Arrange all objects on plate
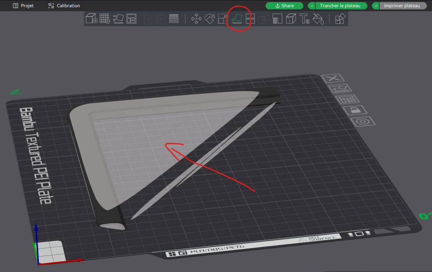Image resolution: width=432 pixels, height=272 pixels. [x=131, y=19]
